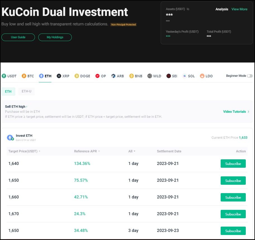The image size is (255, 240).
Task: Choose the SOL coin icon
Action: click(x=184, y=76)
